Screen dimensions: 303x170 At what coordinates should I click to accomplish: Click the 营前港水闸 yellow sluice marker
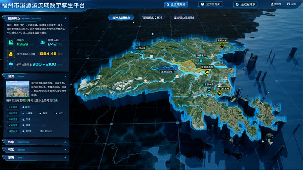[207, 72]
